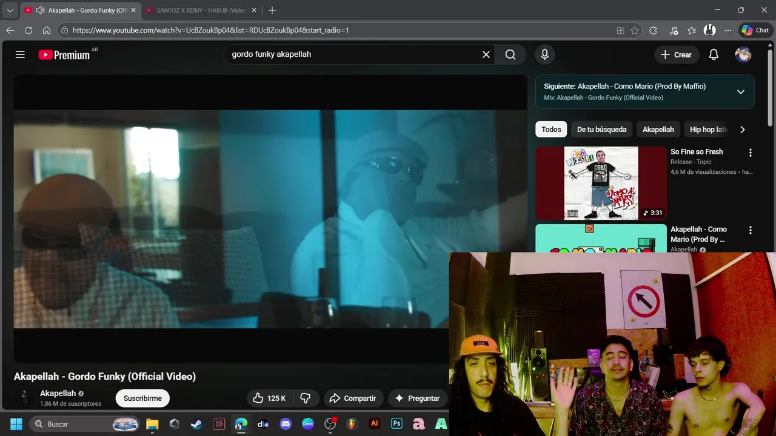Expand the Siguiente mix playlist panel

(740, 92)
